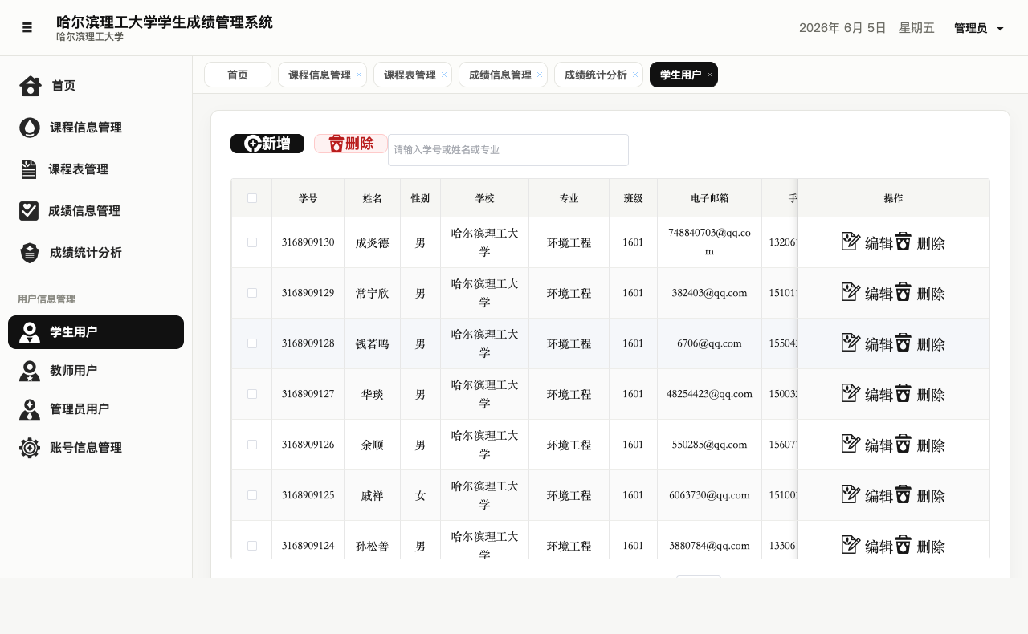Click trash icon for 华琰 row
This screenshot has height=634, width=1028.
pos(904,393)
